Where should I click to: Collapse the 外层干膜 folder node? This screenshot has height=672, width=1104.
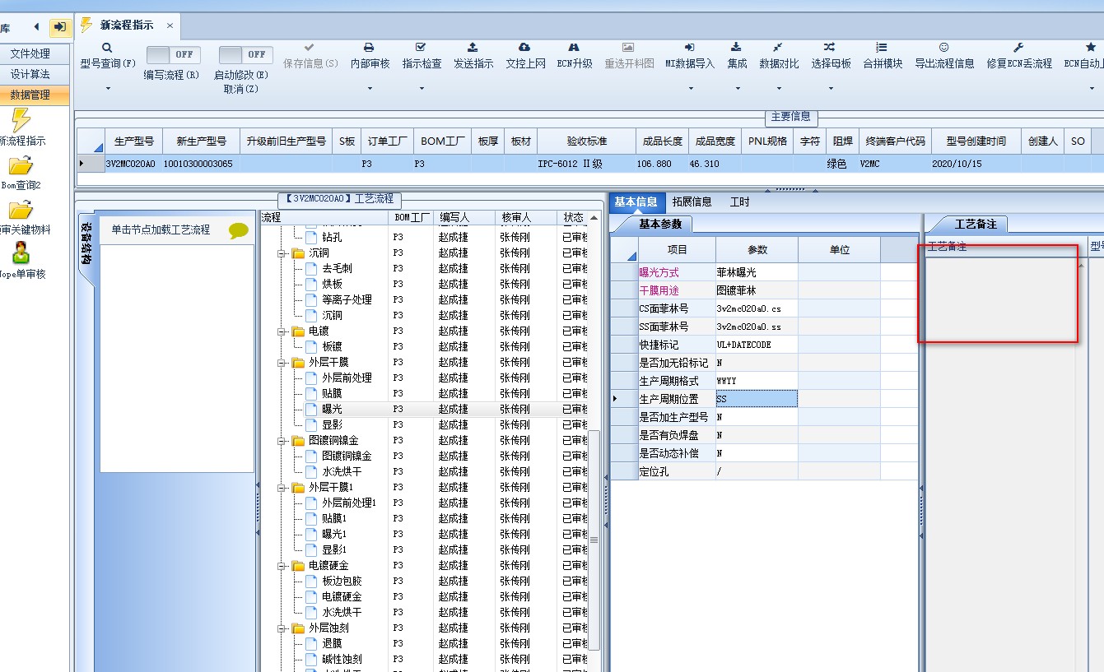[x=282, y=363]
